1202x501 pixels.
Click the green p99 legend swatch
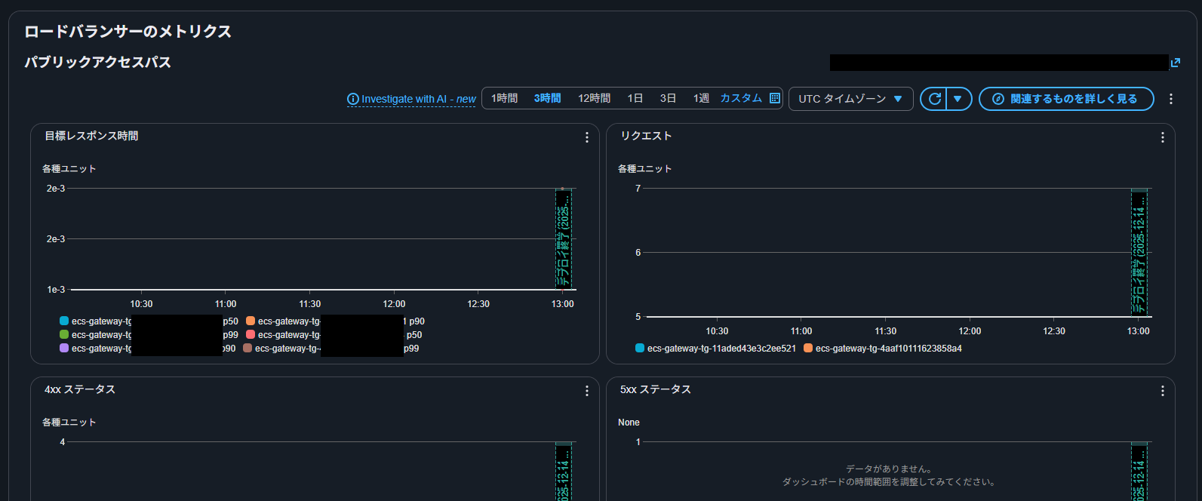tap(64, 335)
